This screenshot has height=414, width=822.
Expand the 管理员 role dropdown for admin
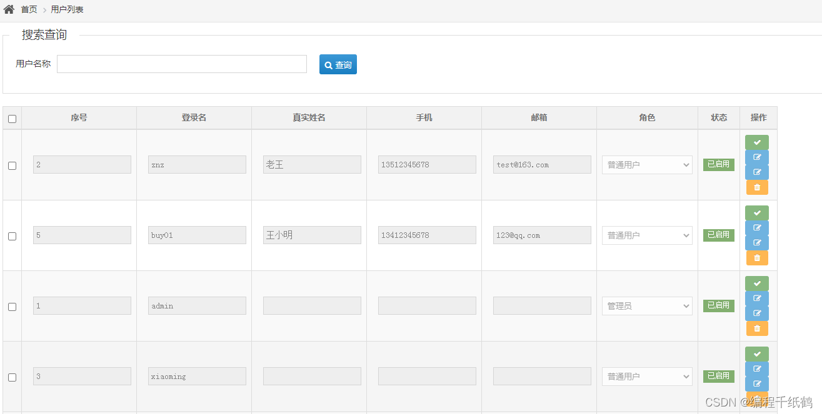point(647,306)
